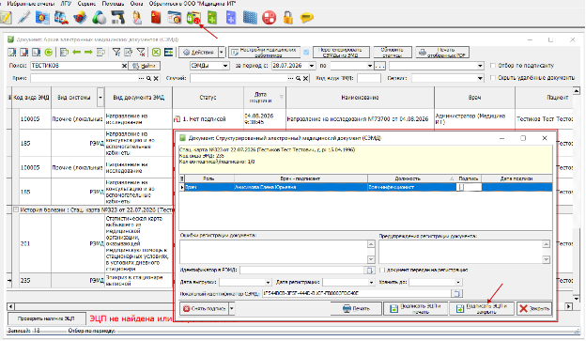Screen dimensions: 586x341
Task: Click the Обновить статусы button
Action: (392, 53)
